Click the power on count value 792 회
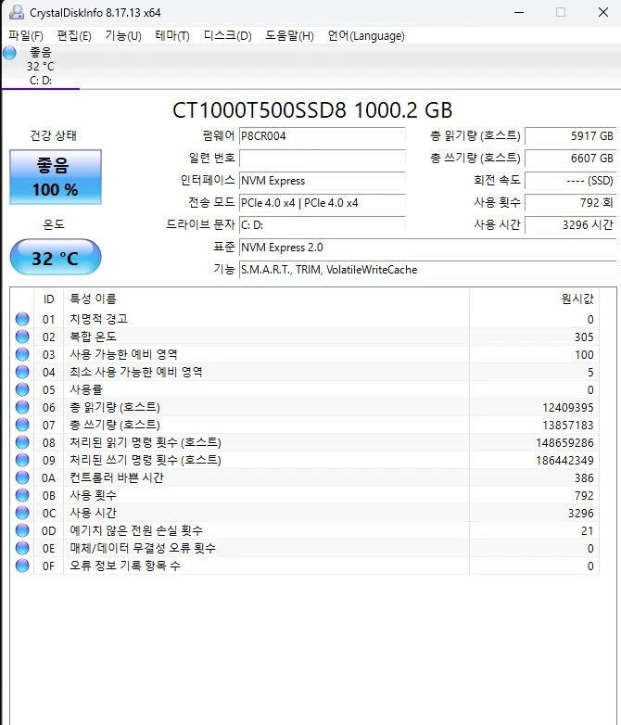 (x=571, y=202)
